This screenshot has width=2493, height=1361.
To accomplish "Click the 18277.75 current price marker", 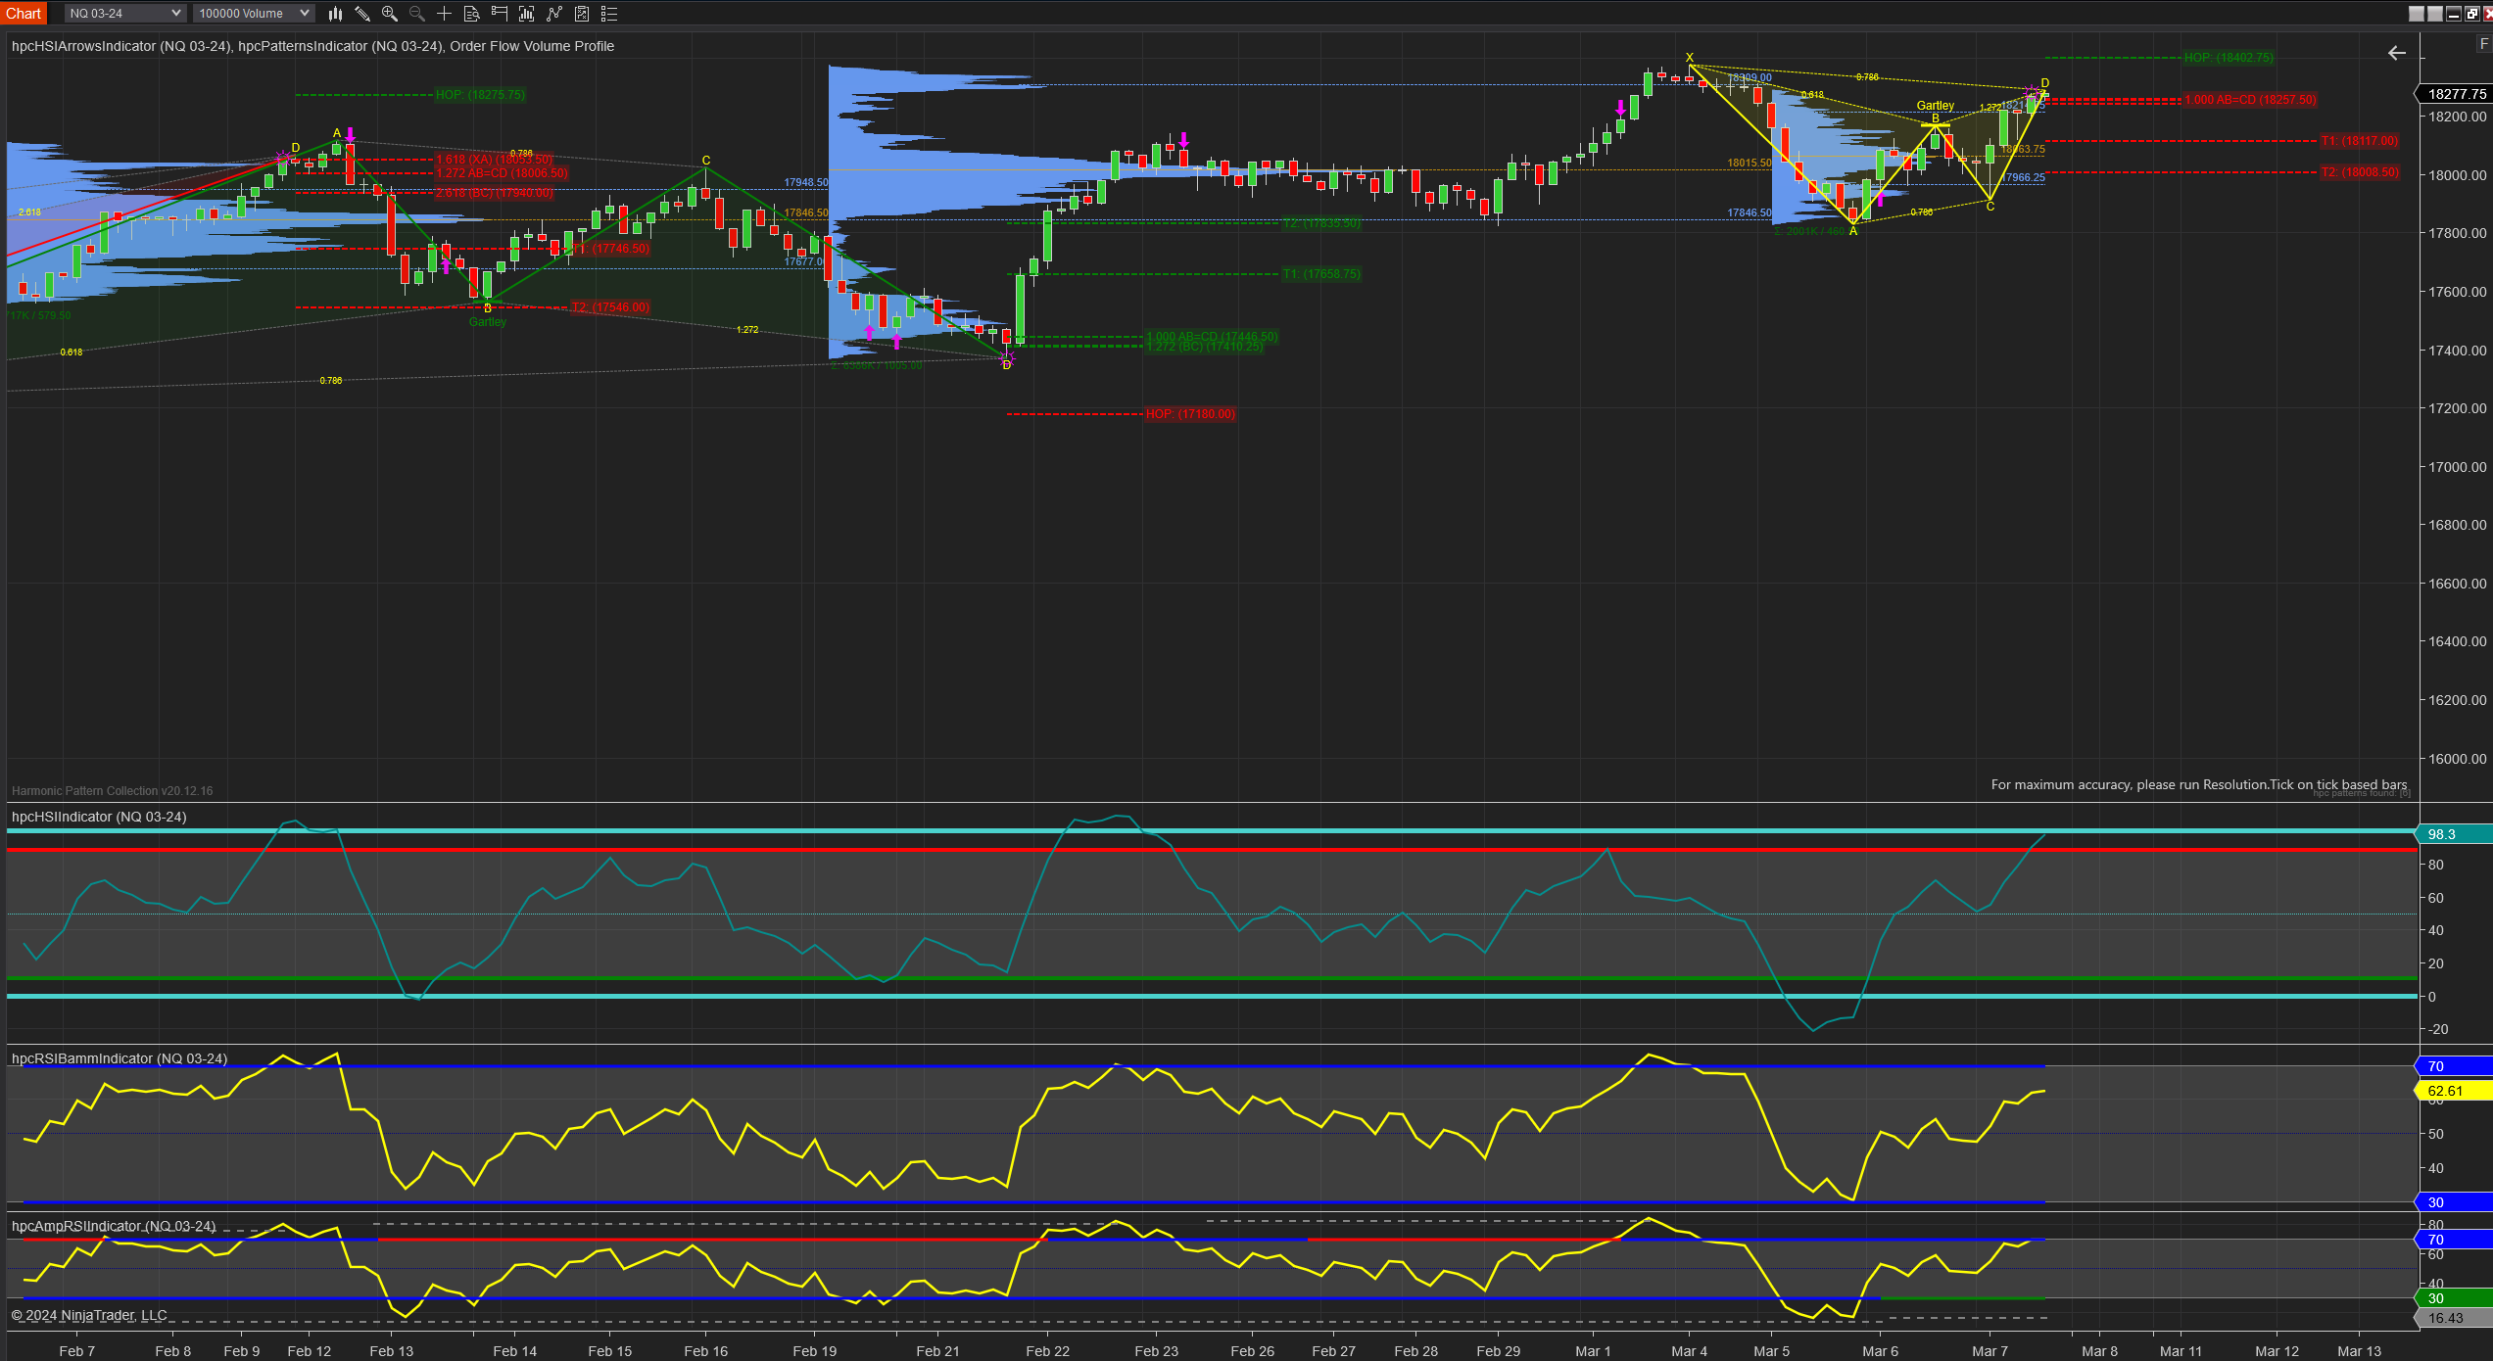I will (x=2456, y=94).
